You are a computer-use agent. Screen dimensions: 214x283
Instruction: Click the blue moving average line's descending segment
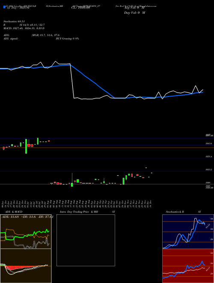(x=92, y=81)
